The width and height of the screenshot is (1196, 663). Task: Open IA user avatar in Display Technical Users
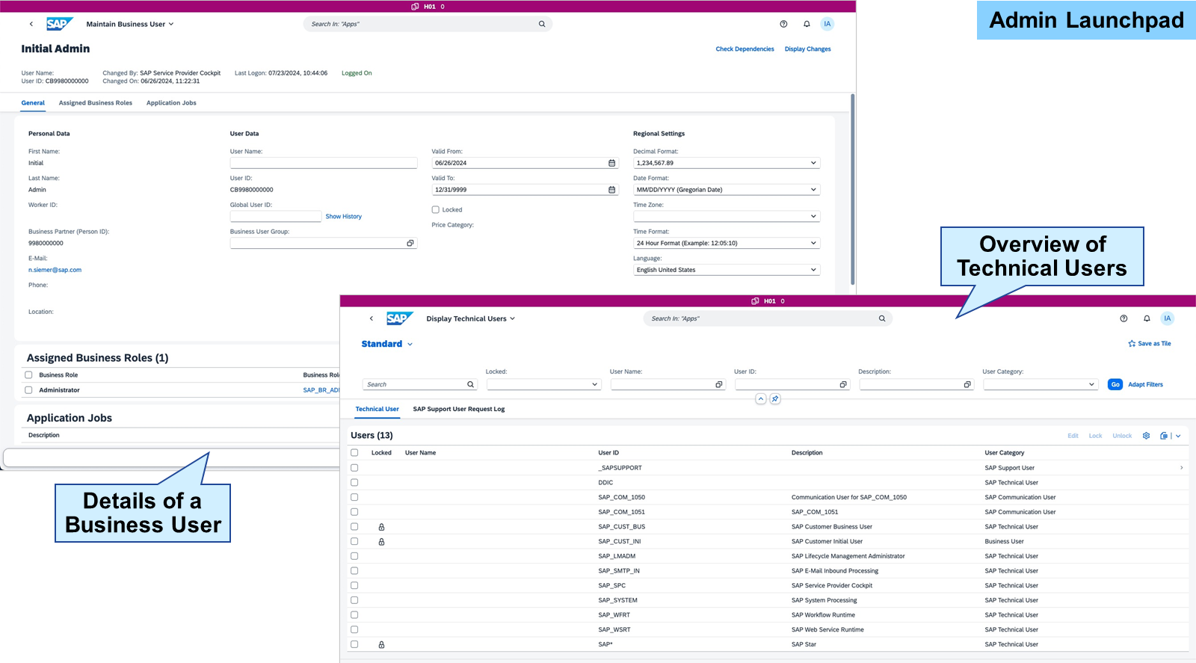1167,318
